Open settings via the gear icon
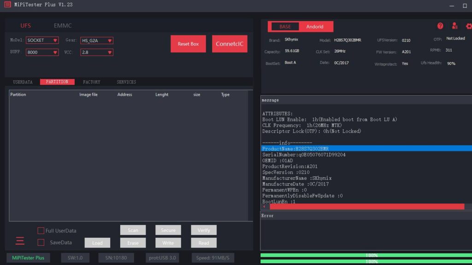The width and height of the screenshot is (472, 265). 469,26
